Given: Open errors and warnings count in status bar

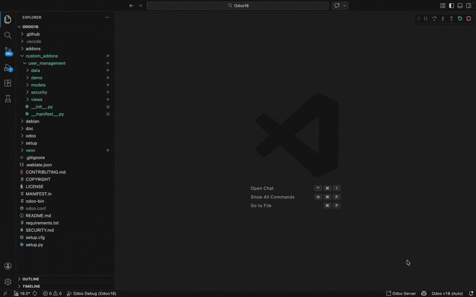Looking at the screenshot, I should click(52, 294).
